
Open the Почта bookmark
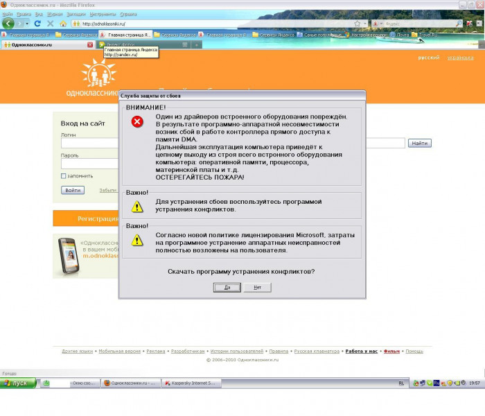[x=399, y=35]
